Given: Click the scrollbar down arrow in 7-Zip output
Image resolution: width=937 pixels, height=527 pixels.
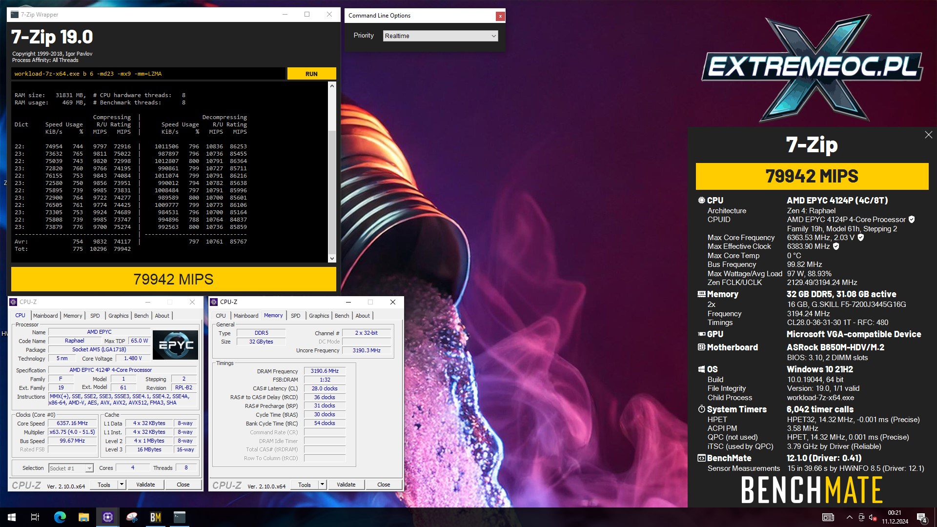Looking at the screenshot, I should [332, 259].
